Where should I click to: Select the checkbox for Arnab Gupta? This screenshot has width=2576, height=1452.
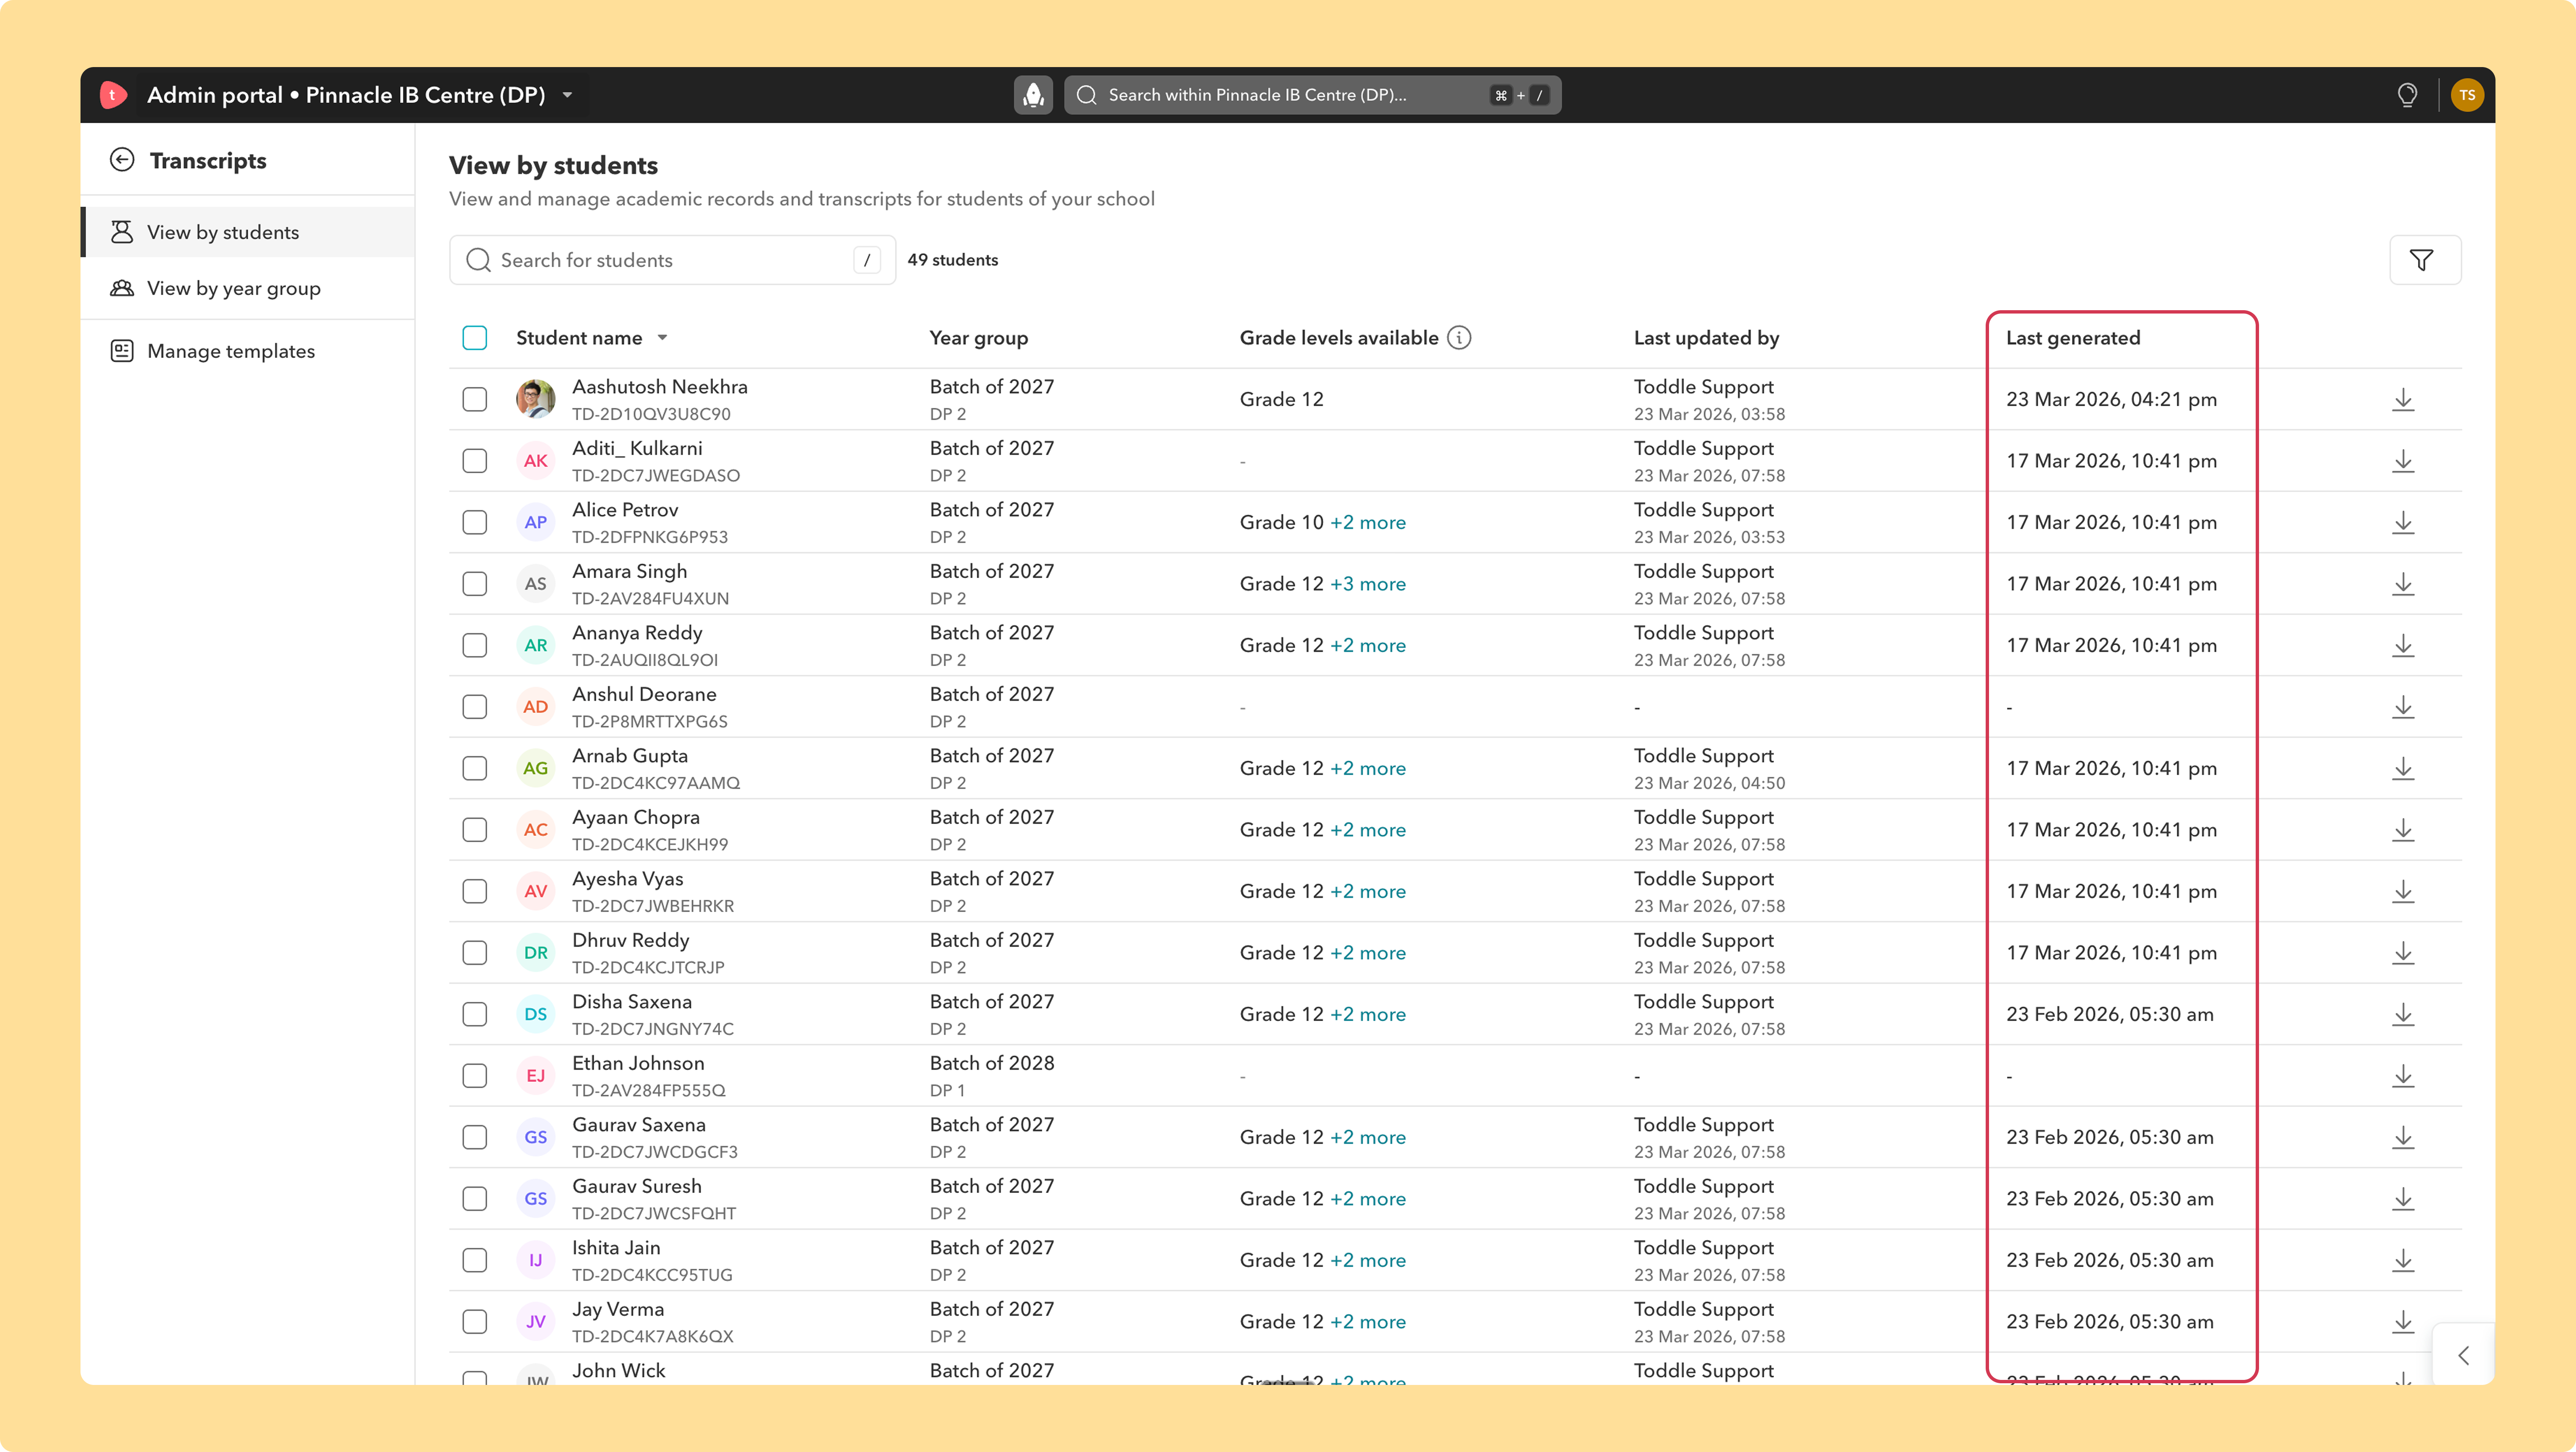[475, 768]
